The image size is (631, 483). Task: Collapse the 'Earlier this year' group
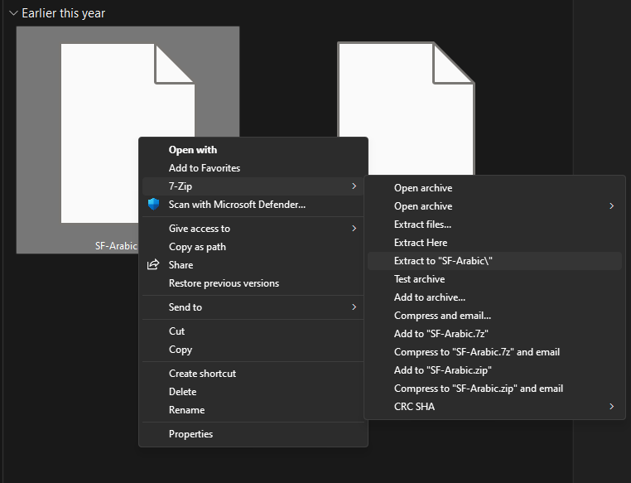click(14, 13)
